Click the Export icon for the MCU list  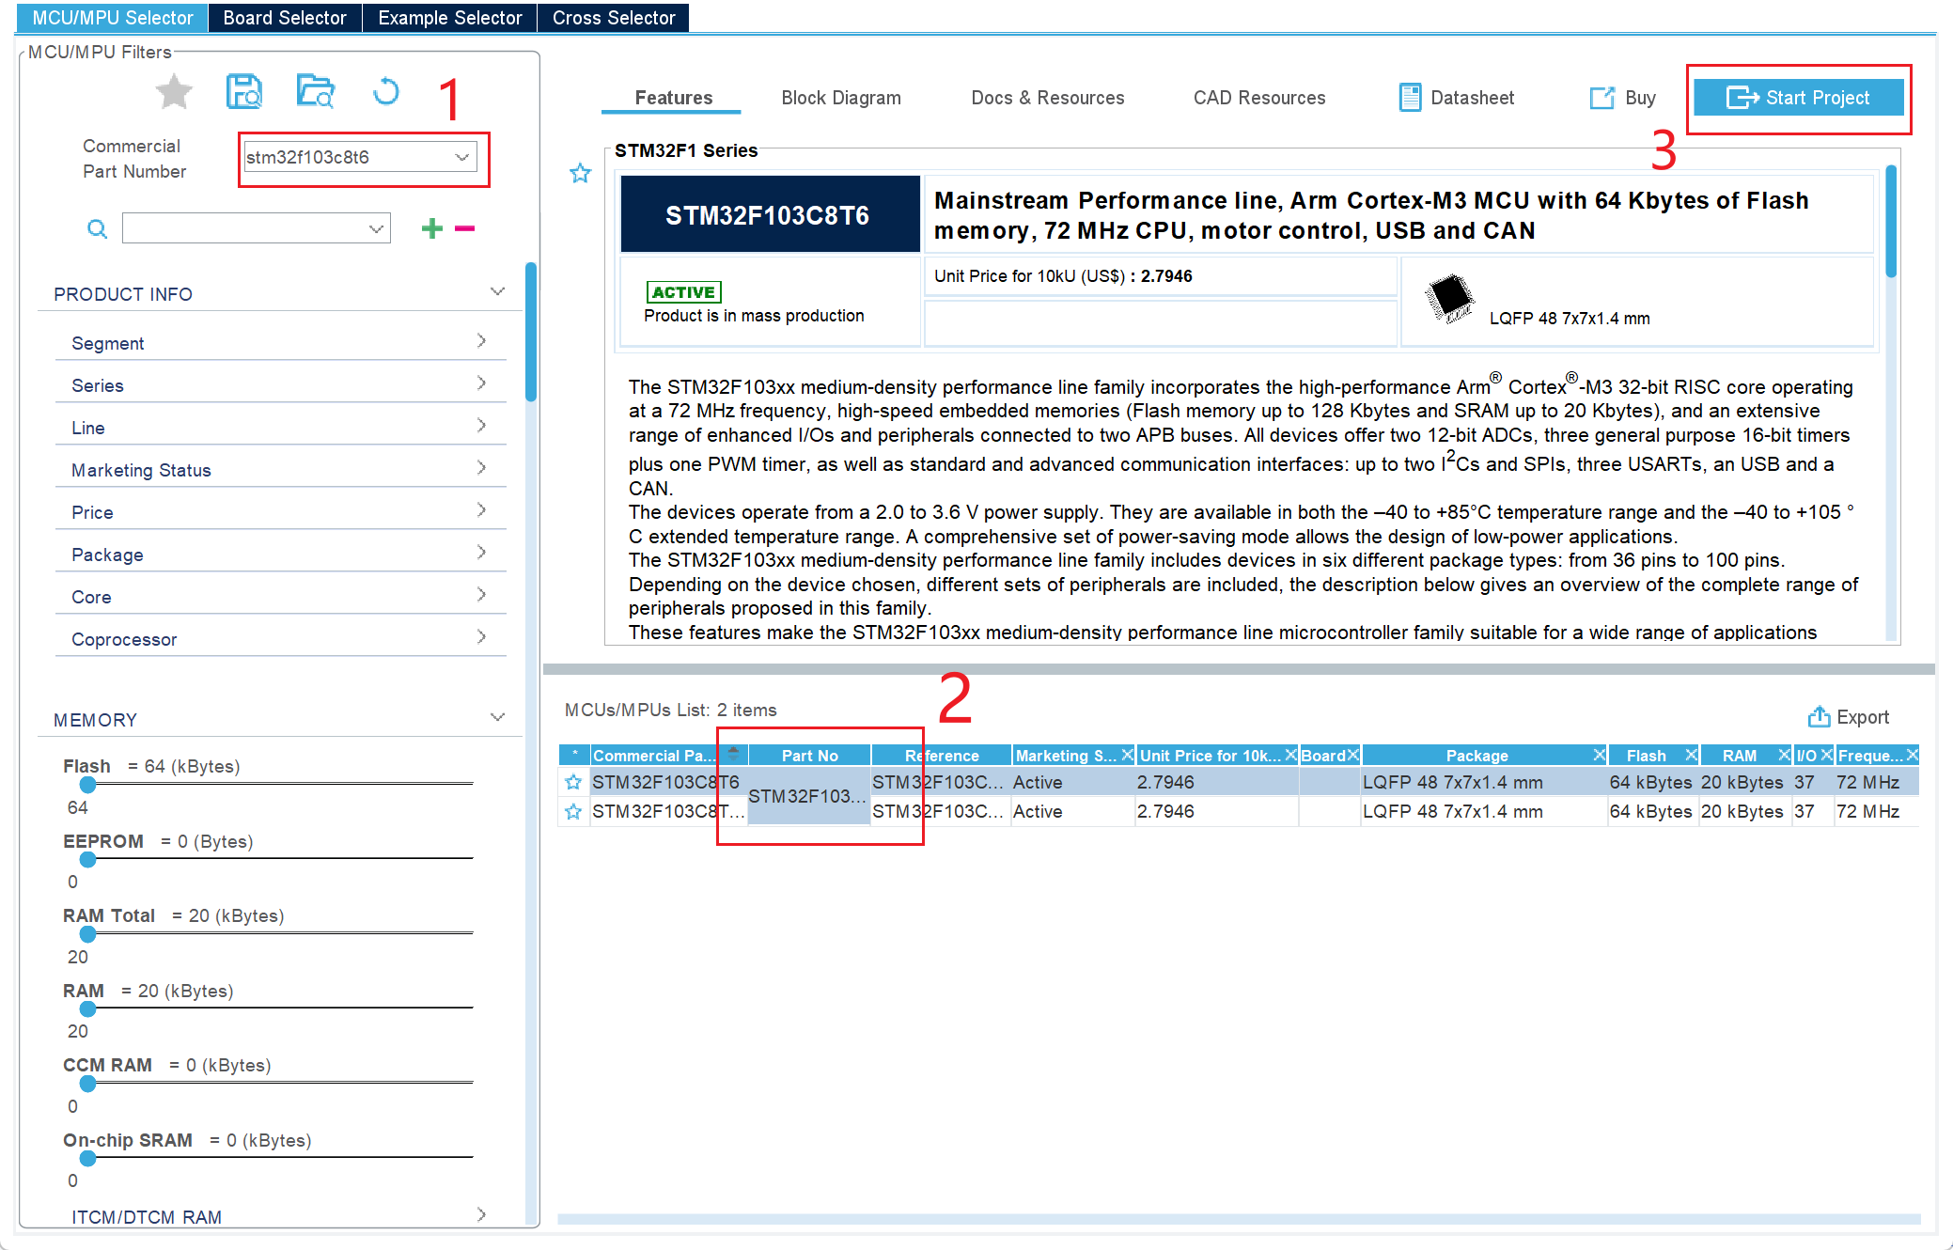(1820, 717)
